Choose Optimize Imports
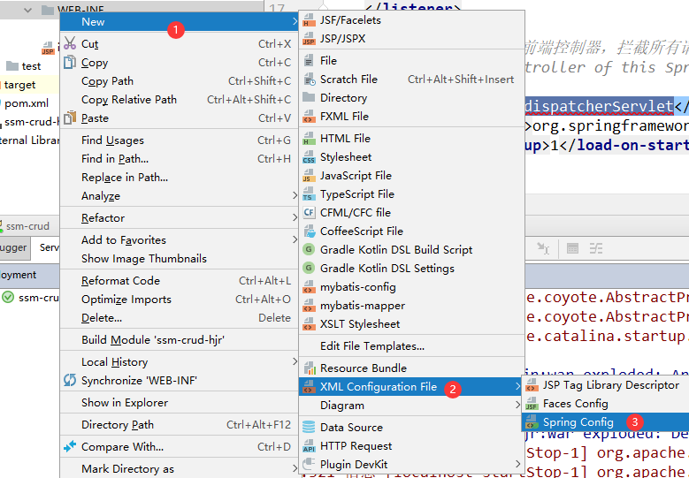Image resolution: width=689 pixels, height=478 pixels. 179,300
